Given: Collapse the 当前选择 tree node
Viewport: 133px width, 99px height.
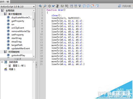Looking at the screenshot, I should click(x=2, y=62).
